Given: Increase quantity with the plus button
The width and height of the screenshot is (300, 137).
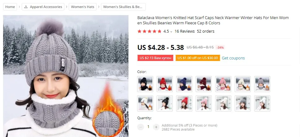Looking at the screenshot, I should [156, 127].
